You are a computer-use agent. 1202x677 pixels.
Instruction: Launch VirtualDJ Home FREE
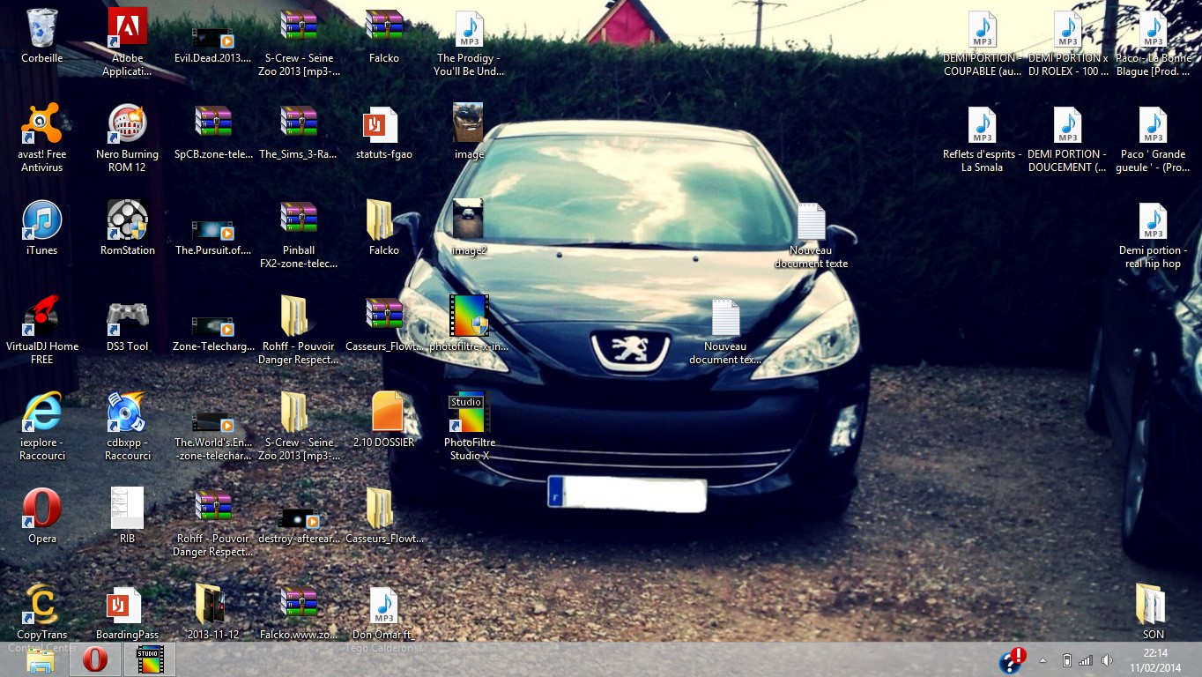[x=41, y=316]
